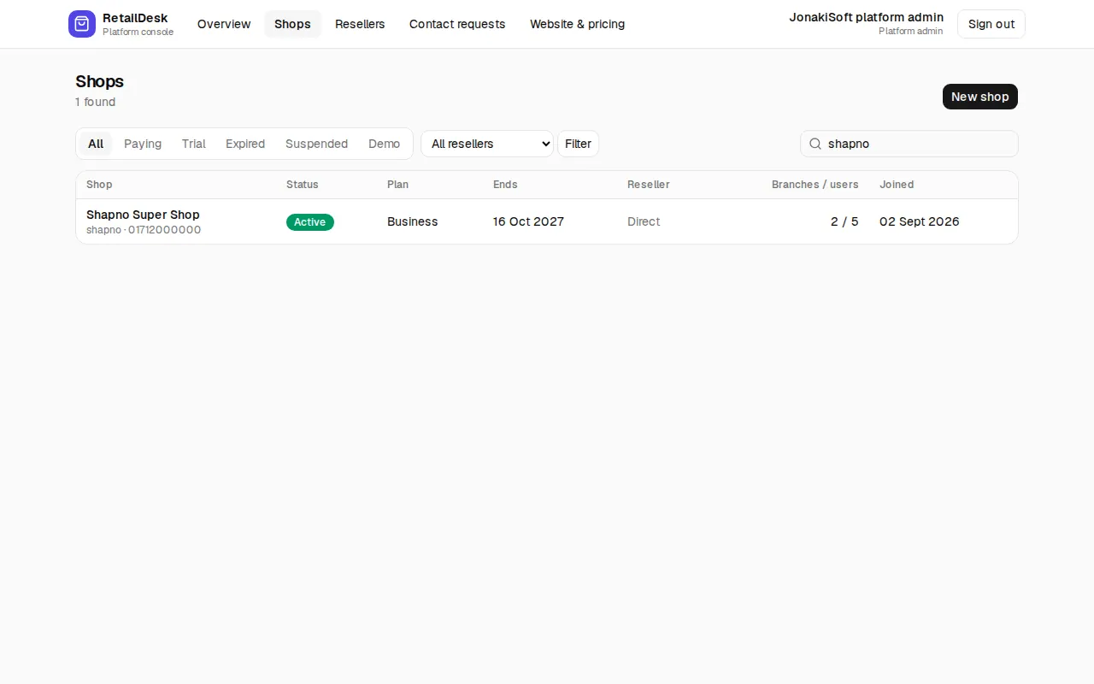Screen dimensions: 1094x684
Task: Click the Status column header
Action: click(303, 185)
